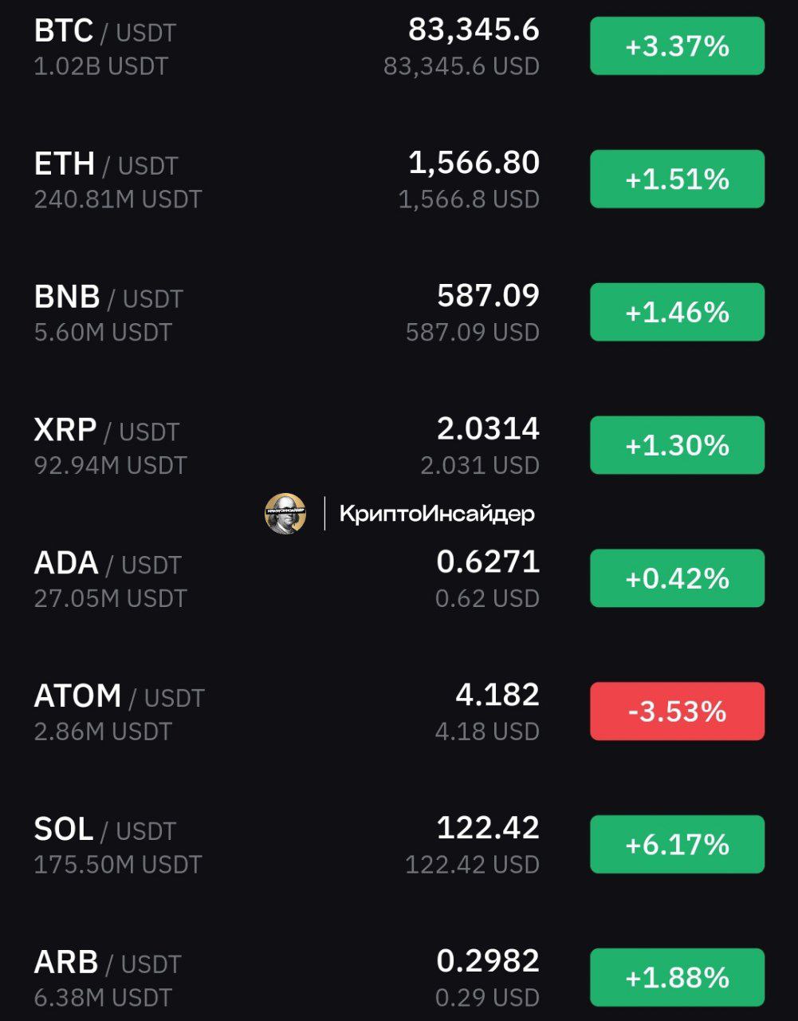This screenshot has width=798, height=1021.
Task: Click the +1.46% BNB badge
Action: pyautogui.click(x=677, y=312)
